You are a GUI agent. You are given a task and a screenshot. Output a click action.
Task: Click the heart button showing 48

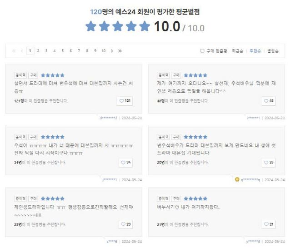[269, 101]
